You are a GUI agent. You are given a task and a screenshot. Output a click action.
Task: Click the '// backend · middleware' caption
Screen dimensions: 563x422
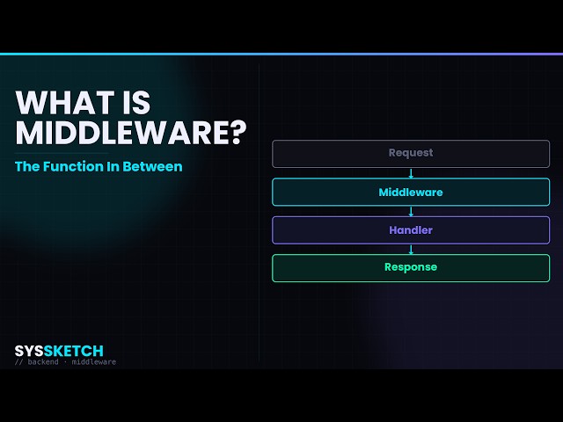(65, 361)
